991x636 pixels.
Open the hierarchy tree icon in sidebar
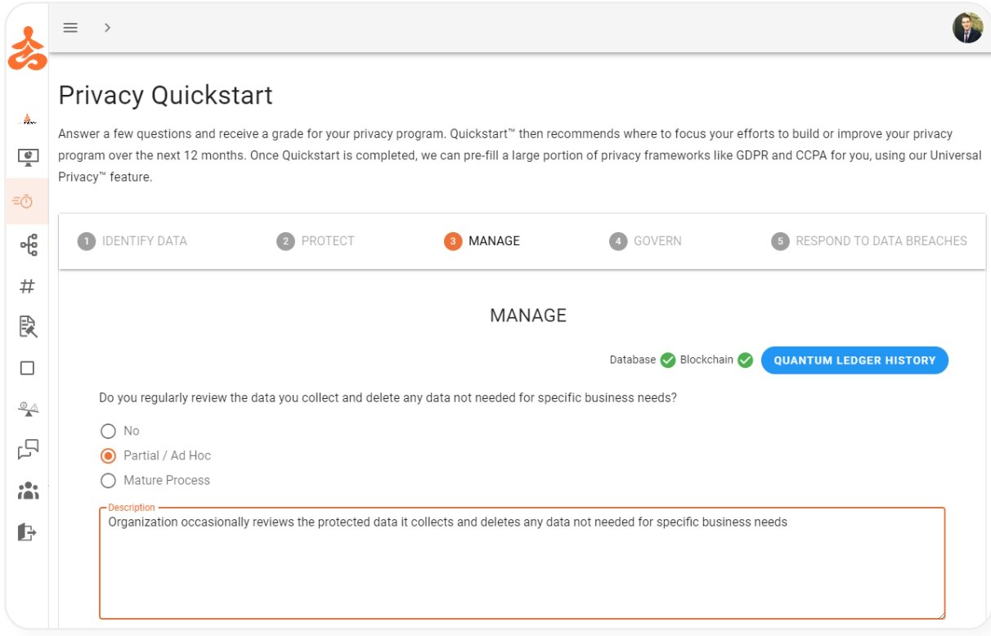tap(28, 244)
